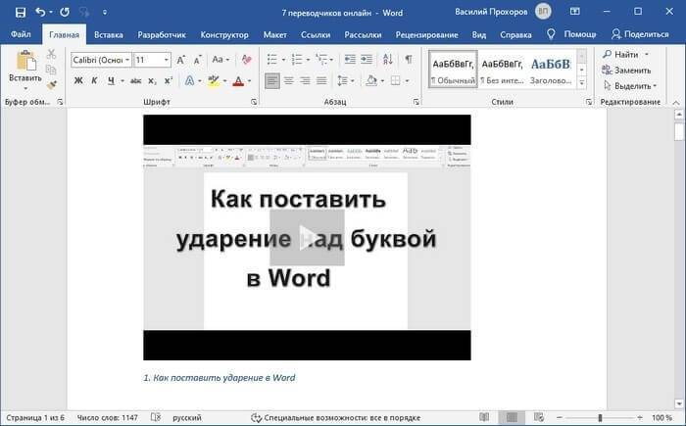Open the borders button
The height and width of the screenshot is (426, 686).
coord(395,80)
